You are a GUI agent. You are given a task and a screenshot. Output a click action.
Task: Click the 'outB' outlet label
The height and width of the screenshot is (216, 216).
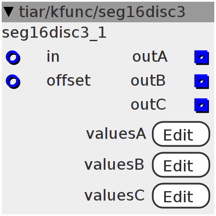pos(148,81)
